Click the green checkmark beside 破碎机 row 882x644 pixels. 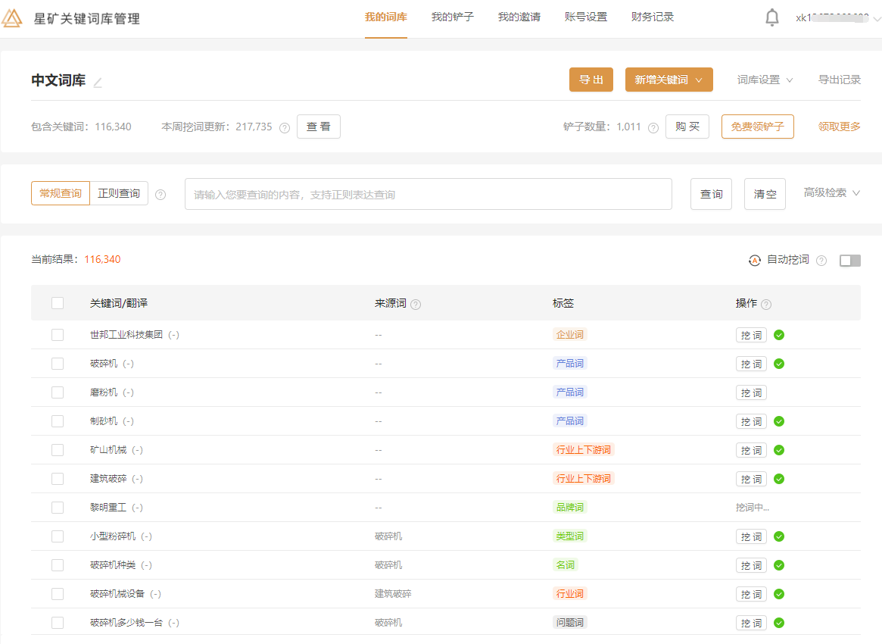pyautogui.click(x=778, y=364)
